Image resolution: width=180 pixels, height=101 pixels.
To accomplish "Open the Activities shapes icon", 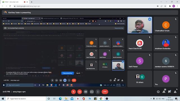I will (175, 92).
